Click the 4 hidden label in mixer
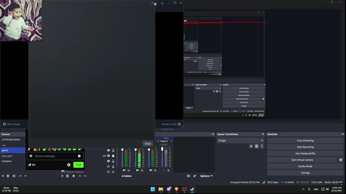The width and height of the screenshot is (346, 194). (127, 176)
